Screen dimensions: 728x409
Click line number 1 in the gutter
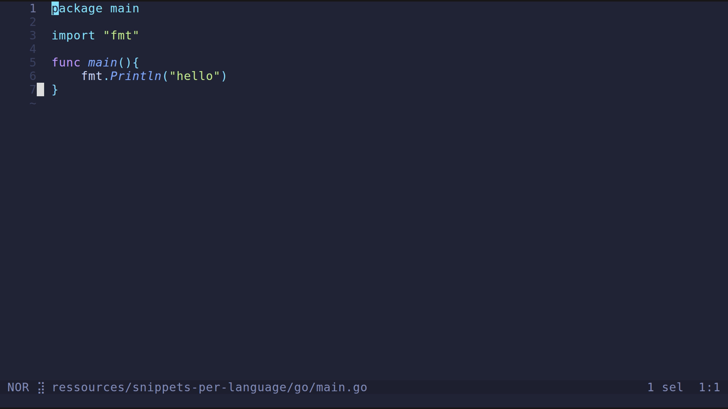tap(33, 8)
